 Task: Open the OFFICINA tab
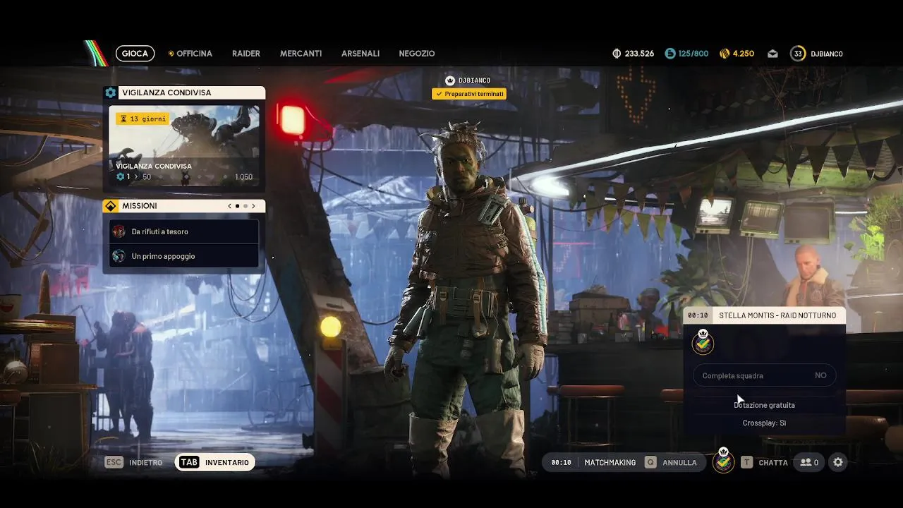[190, 54]
